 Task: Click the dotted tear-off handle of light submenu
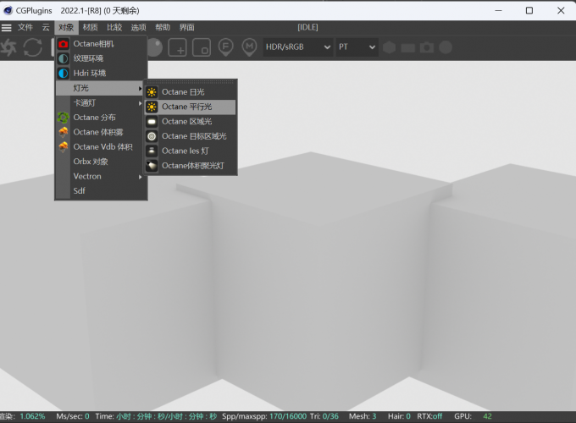click(x=191, y=82)
